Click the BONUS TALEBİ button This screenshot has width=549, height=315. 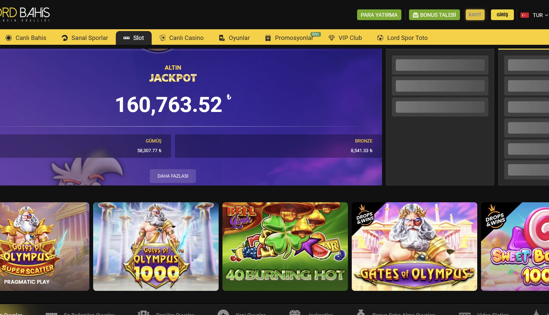click(434, 15)
